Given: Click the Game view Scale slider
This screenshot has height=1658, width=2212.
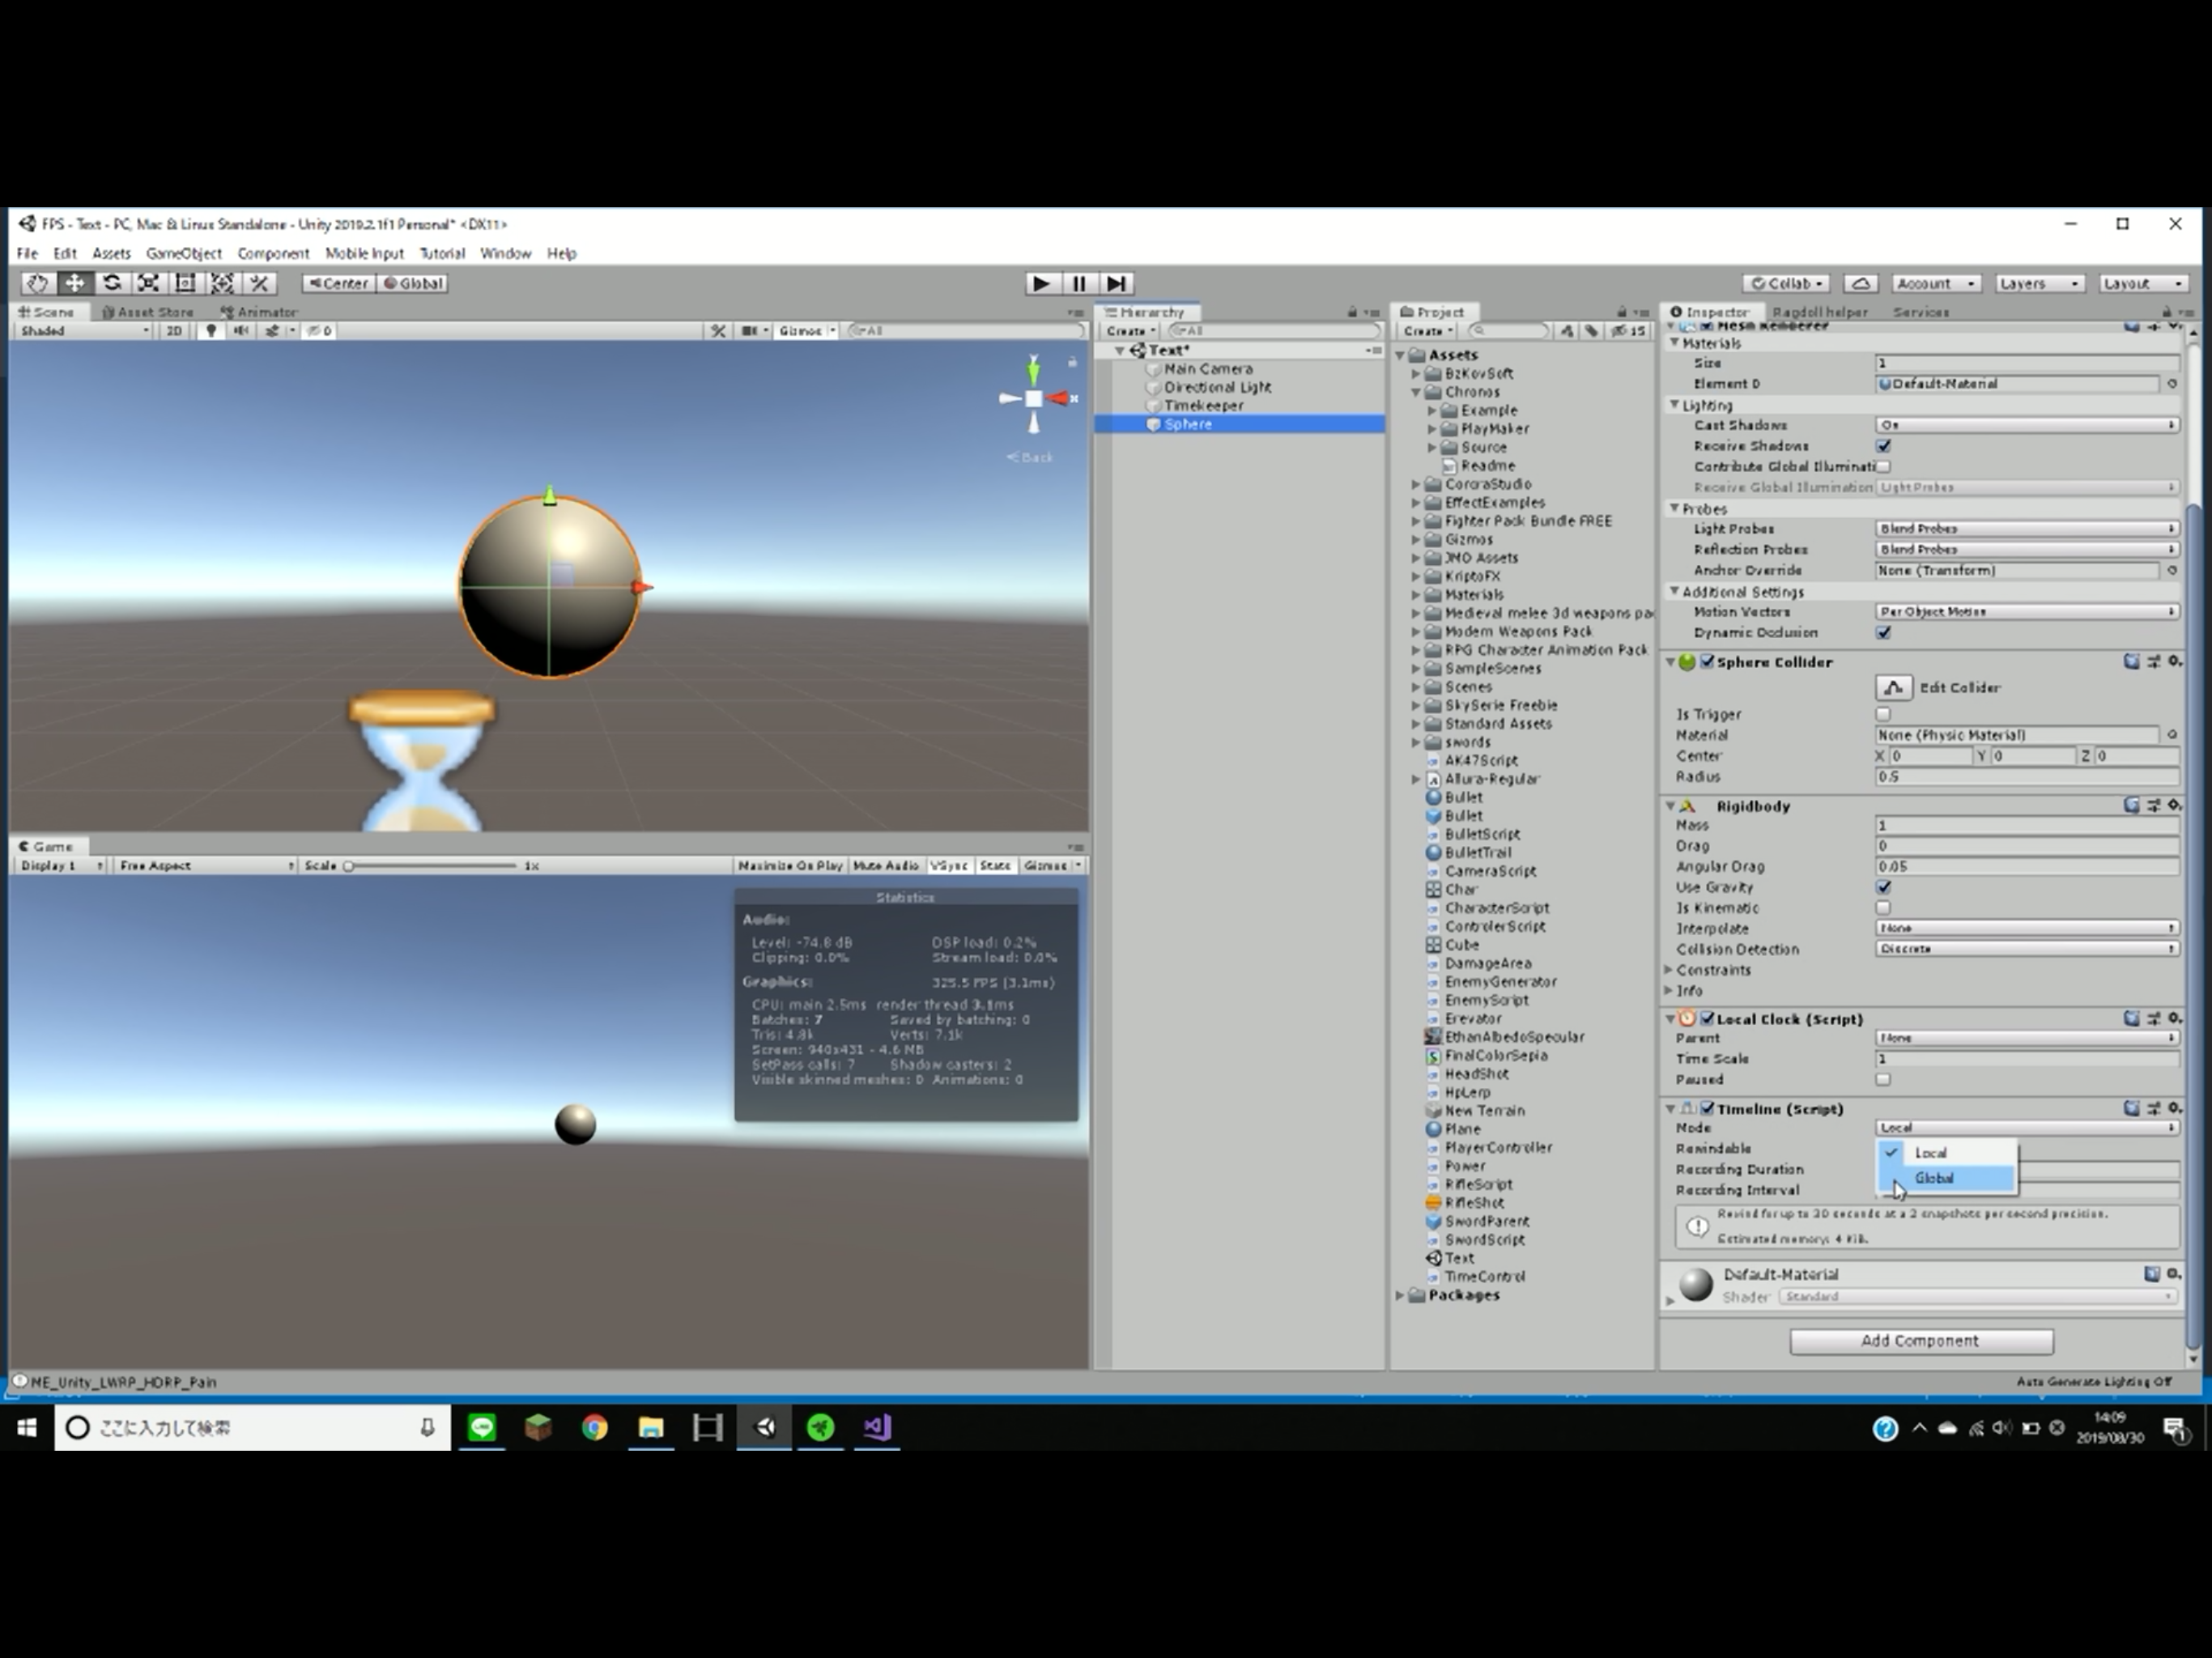Looking at the screenshot, I should click(430, 865).
